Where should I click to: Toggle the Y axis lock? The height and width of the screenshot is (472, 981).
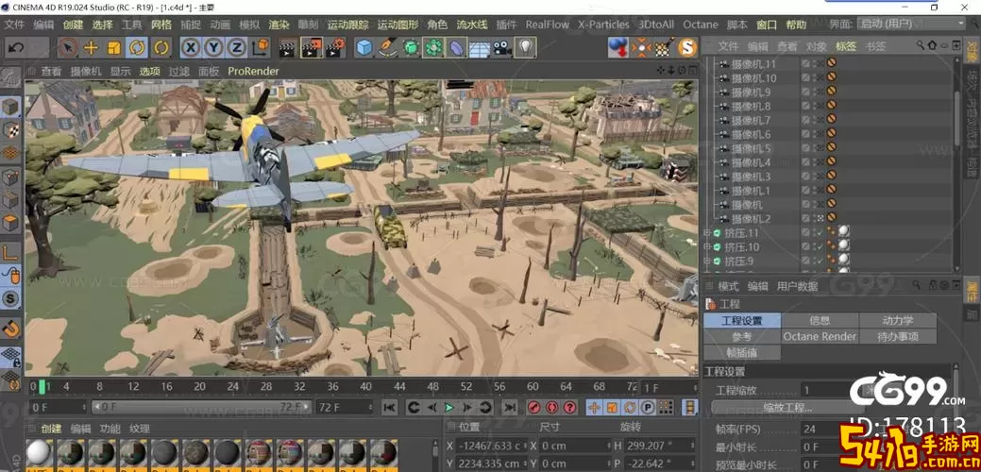click(213, 47)
